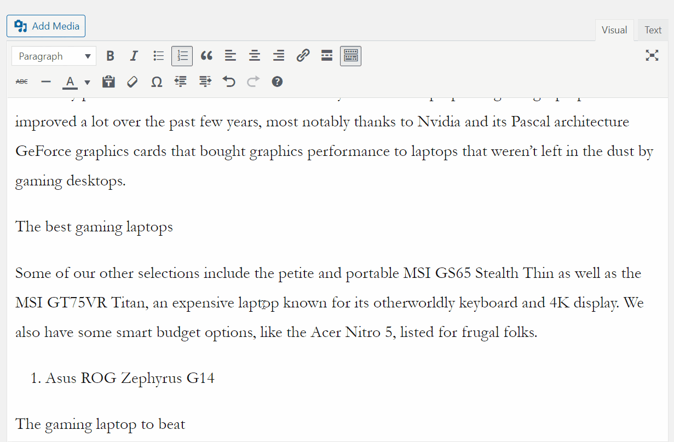
Task: Click the 'Asus ROG Zephyrus G14' list item
Action: pos(130,377)
